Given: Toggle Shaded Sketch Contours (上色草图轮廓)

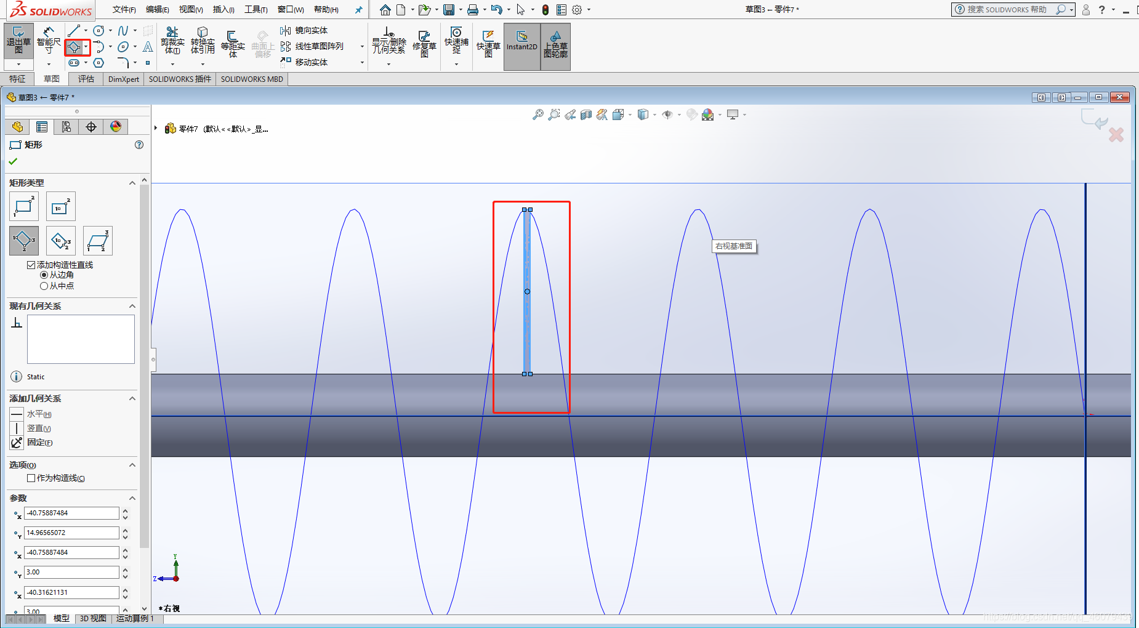Looking at the screenshot, I should pos(555,46).
